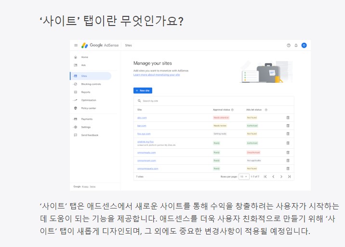Open the abc.com site link

tap(142, 117)
